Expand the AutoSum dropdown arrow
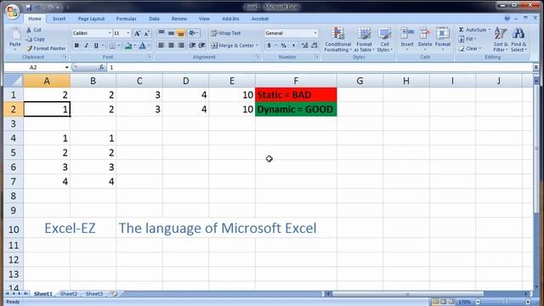Viewport: 544px width, 306px height. pyautogui.click(x=490, y=30)
